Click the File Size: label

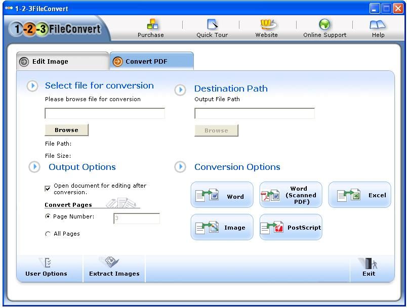click(58, 156)
